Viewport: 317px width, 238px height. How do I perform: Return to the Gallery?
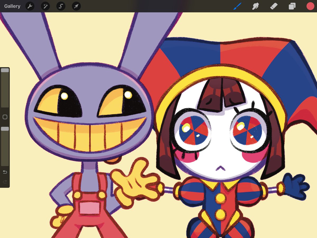[12, 6]
